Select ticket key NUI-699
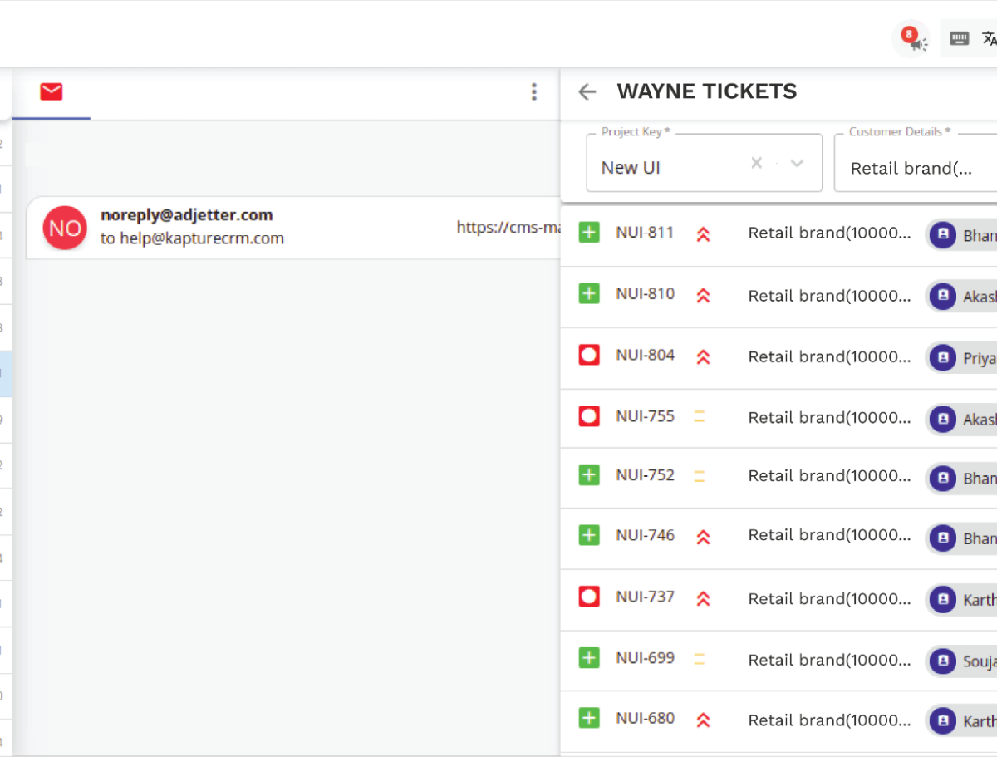 [x=645, y=658]
